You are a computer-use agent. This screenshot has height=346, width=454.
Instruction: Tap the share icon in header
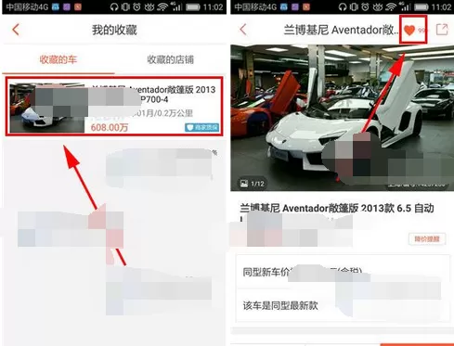coord(442,30)
